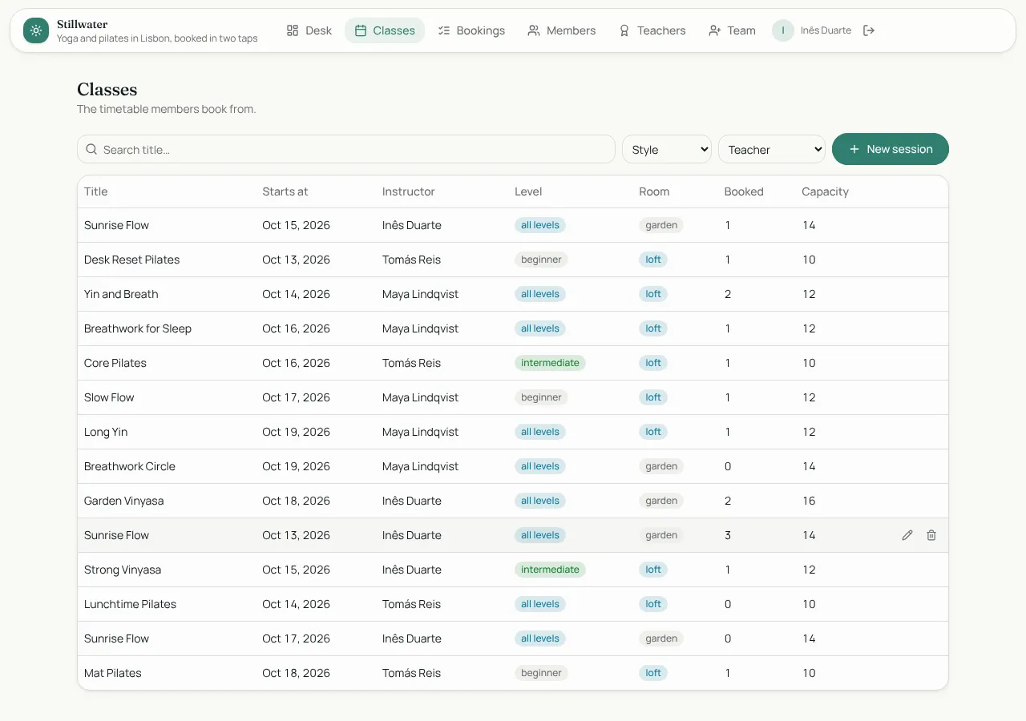Click the Long Yin class title
Screen dimensions: 1026x721
point(106,432)
